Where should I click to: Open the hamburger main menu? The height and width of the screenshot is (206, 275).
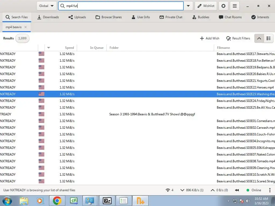coord(235,6)
